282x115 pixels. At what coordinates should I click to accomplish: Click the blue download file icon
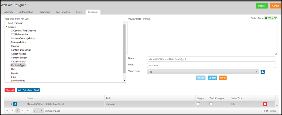(262, 72)
